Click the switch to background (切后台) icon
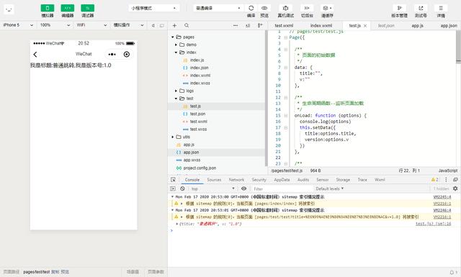This screenshot has height=277, width=461. (x=307, y=8)
